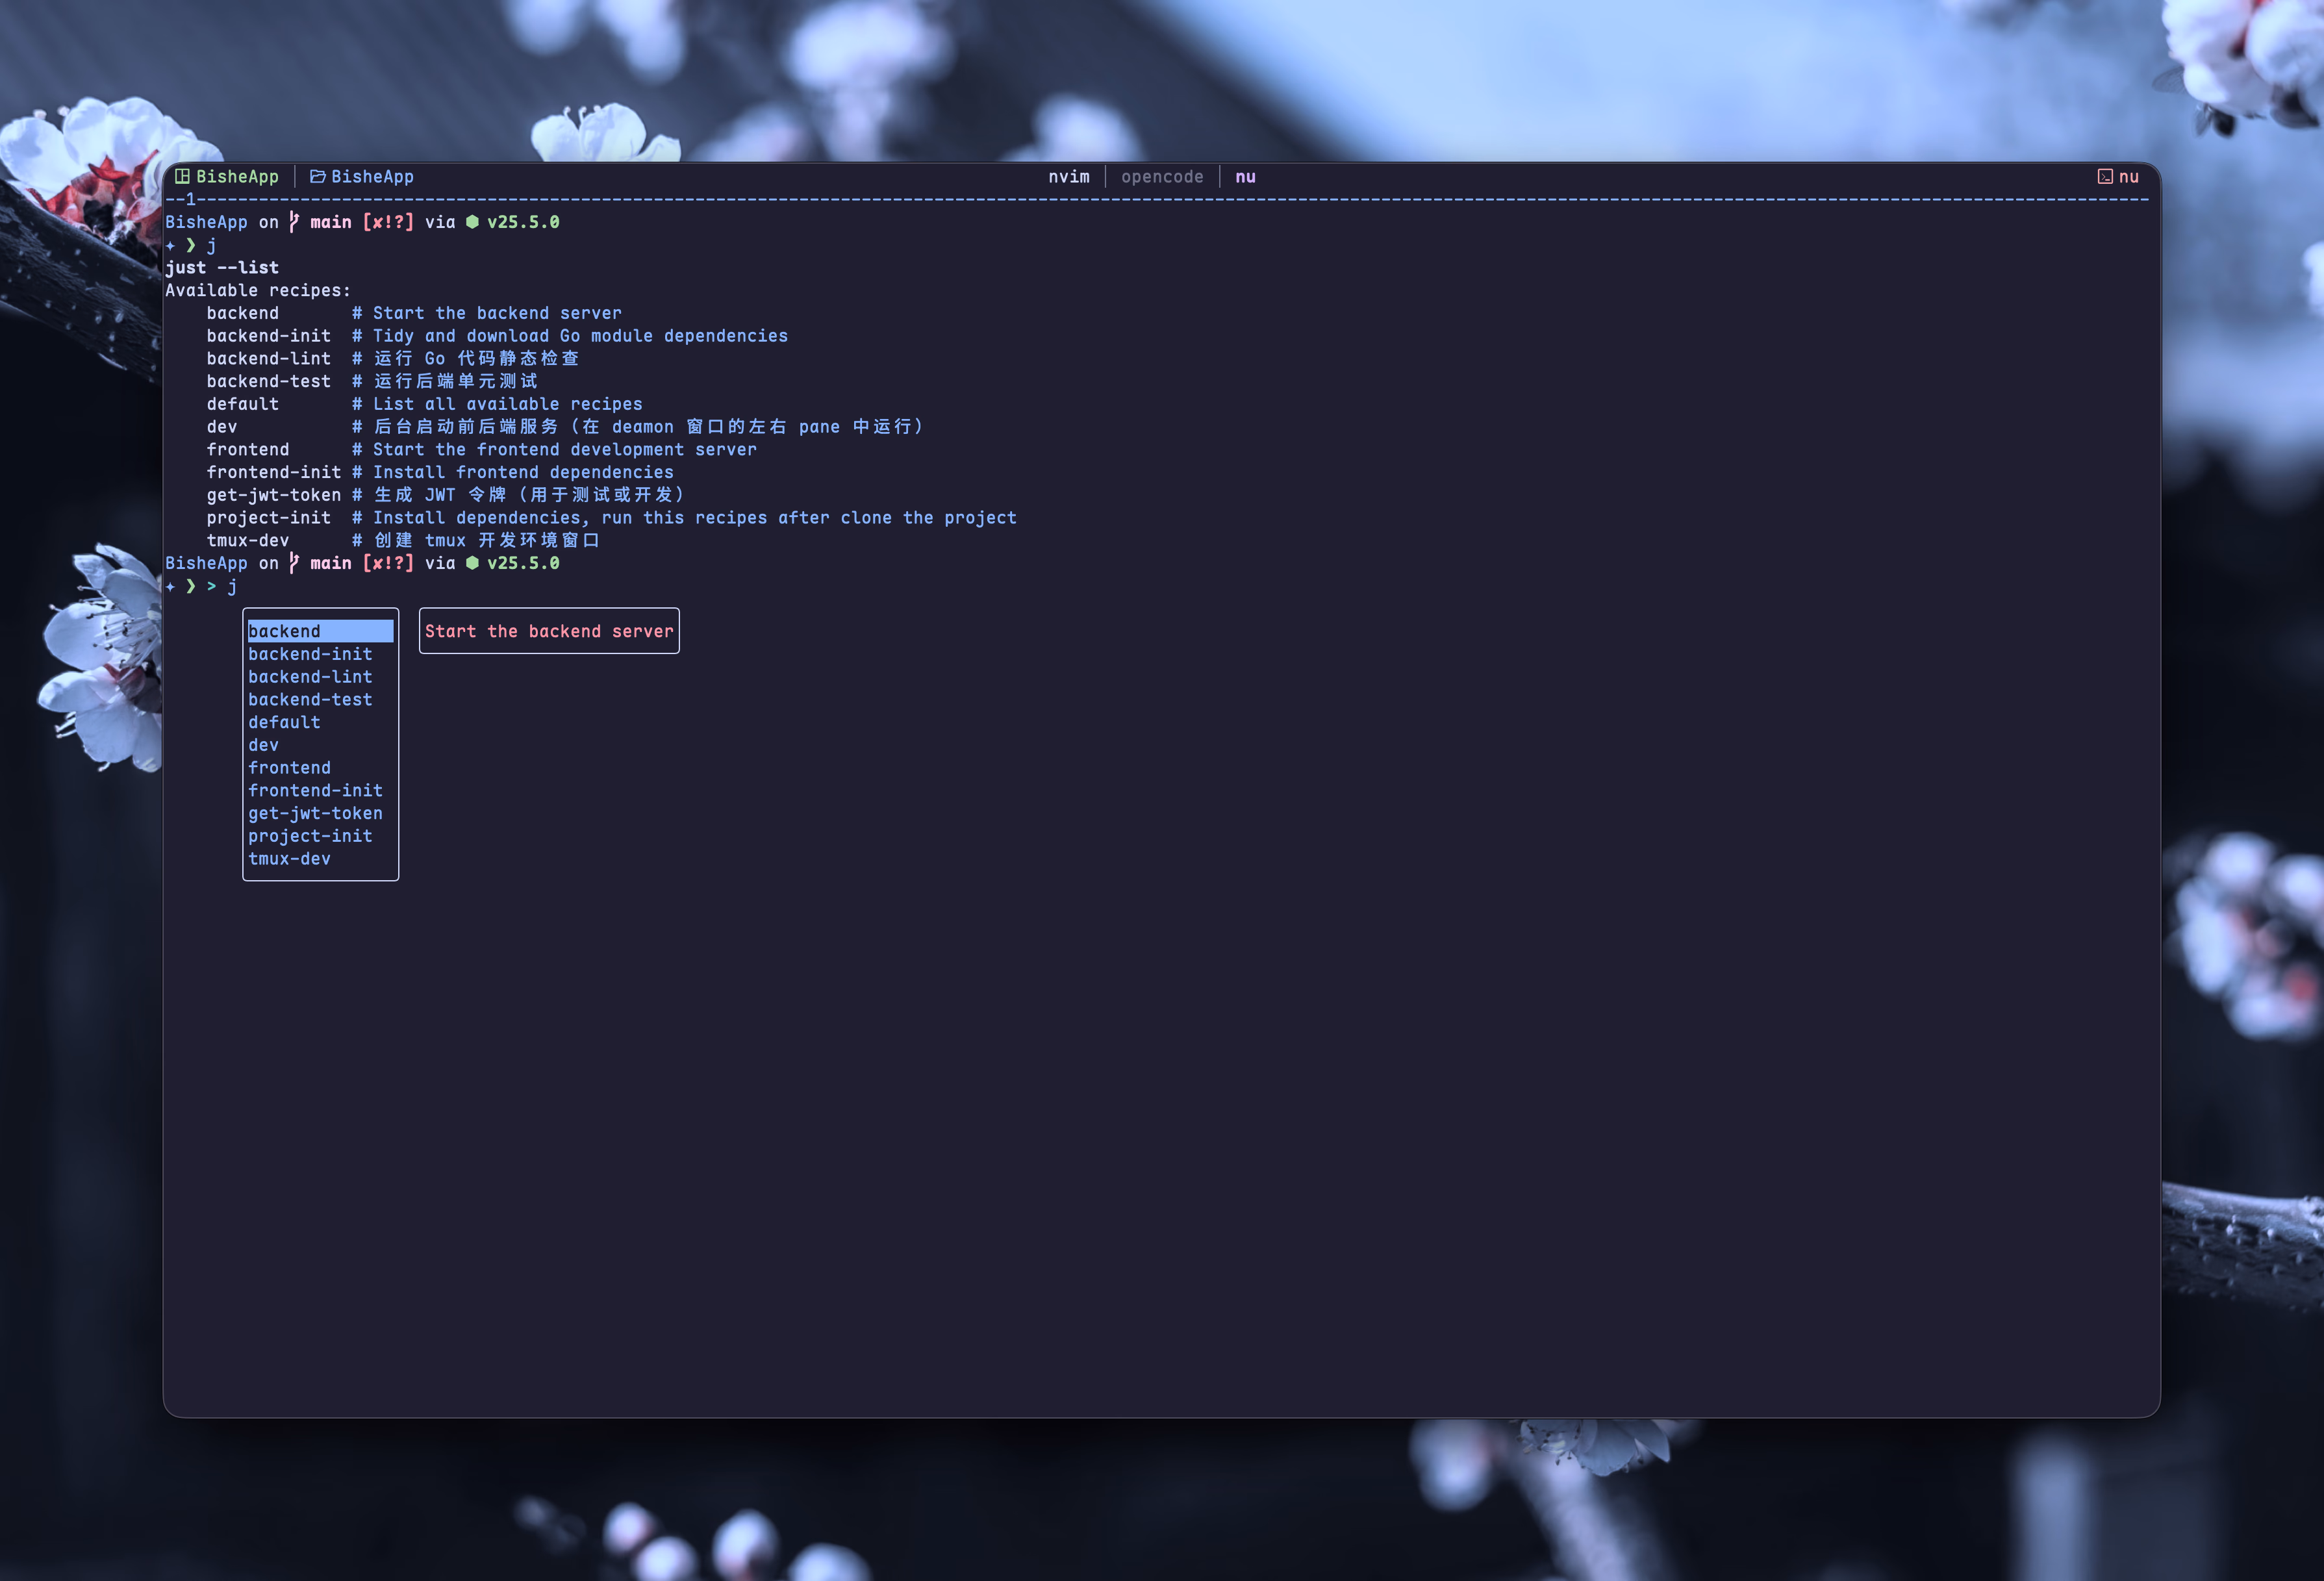Pick the dev completion entry
Screen dimensions: 2324x1581
(x=263, y=745)
